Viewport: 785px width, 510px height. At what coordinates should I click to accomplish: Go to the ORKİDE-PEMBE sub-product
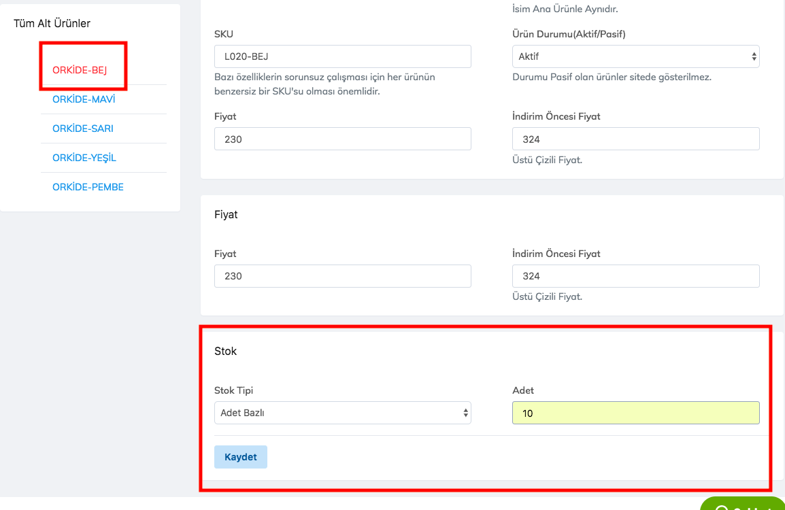click(88, 187)
